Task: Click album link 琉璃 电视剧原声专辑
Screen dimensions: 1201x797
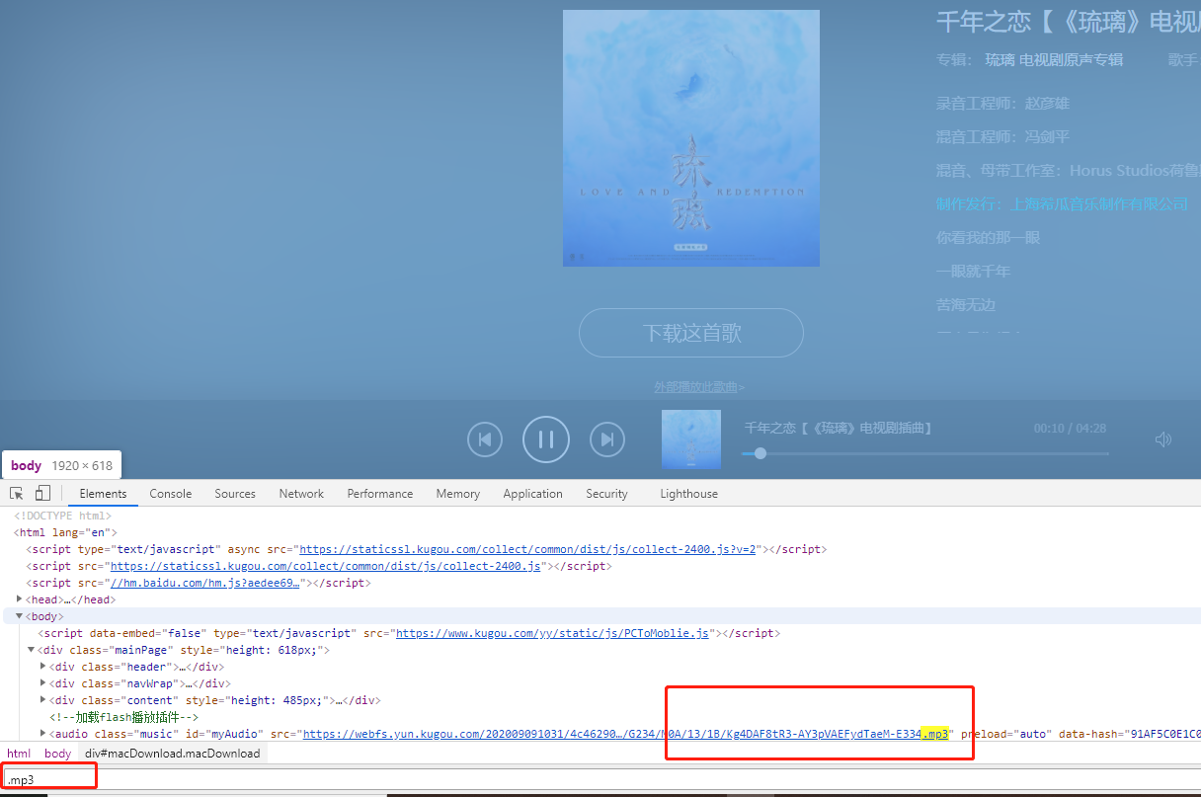Action: [x=1054, y=59]
